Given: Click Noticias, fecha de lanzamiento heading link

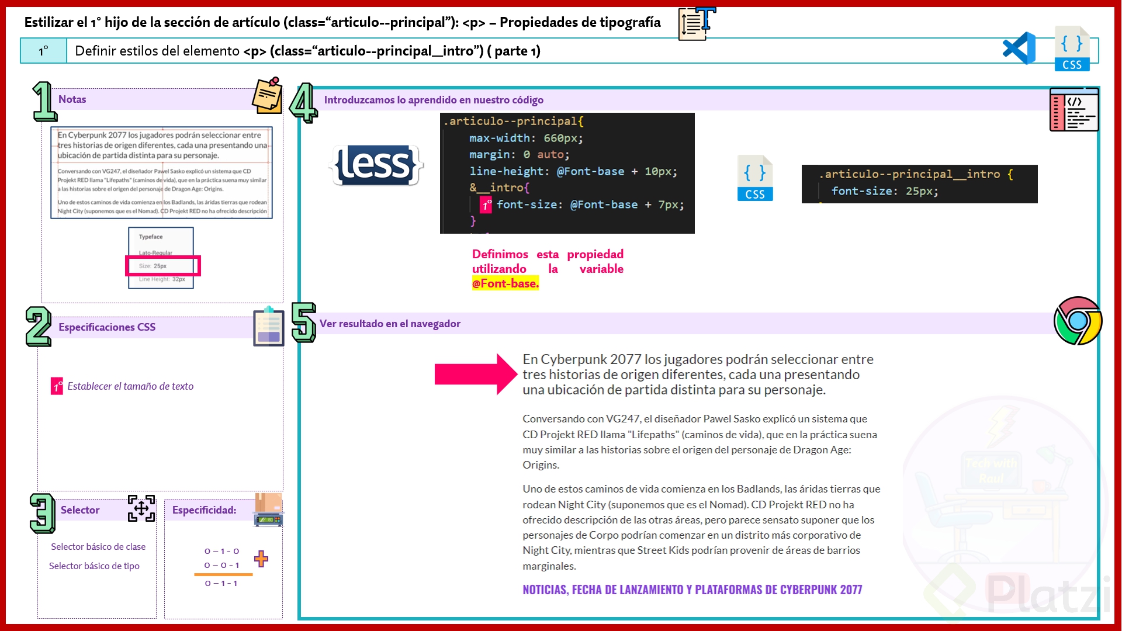Looking at the screenshot, I should coord(692,590).
